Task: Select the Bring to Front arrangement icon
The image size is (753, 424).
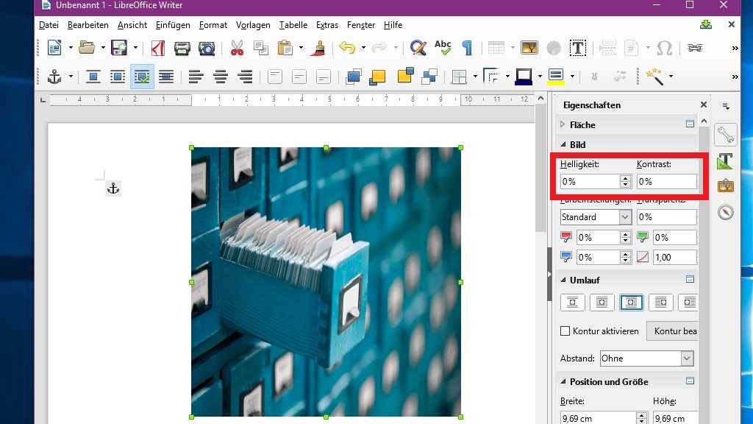Action: click(354, 76)
